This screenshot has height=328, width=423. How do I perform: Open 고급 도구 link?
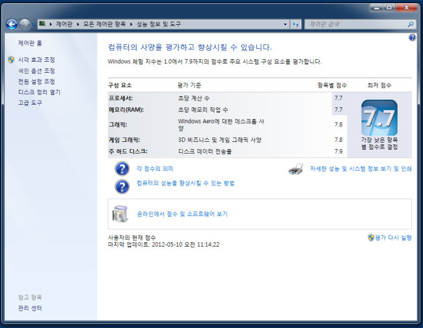(30, 103)
